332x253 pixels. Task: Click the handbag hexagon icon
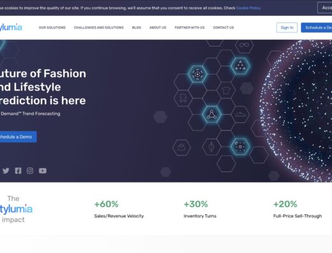pos(181,147)
